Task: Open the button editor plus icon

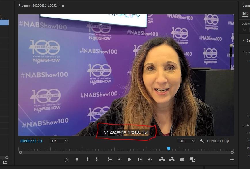Action: click(x=232, y=159)
